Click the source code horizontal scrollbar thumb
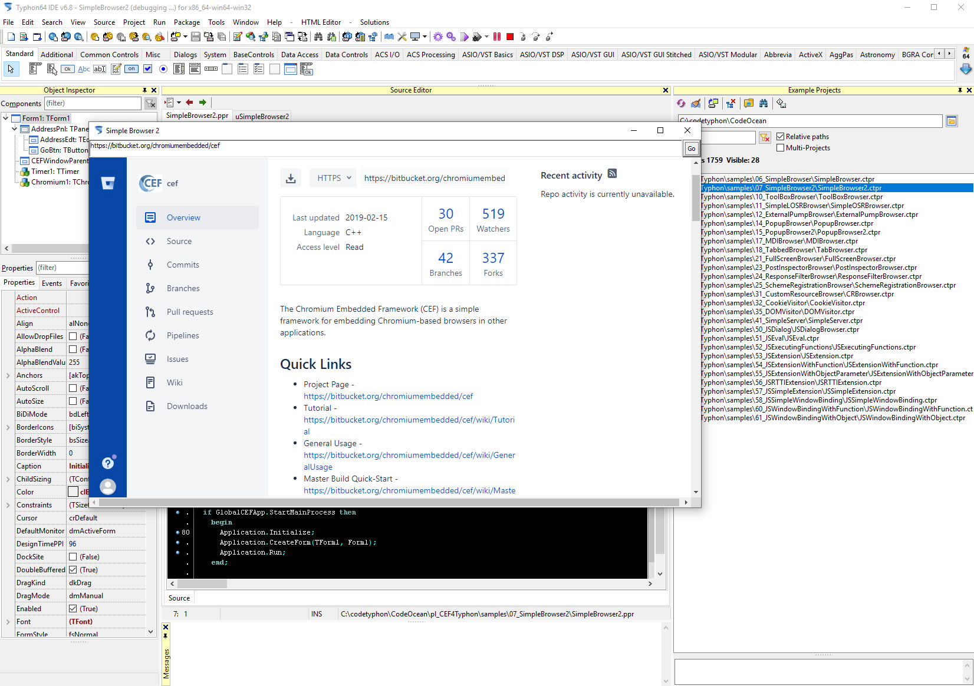Screen dimensions: 974x686 202,584
